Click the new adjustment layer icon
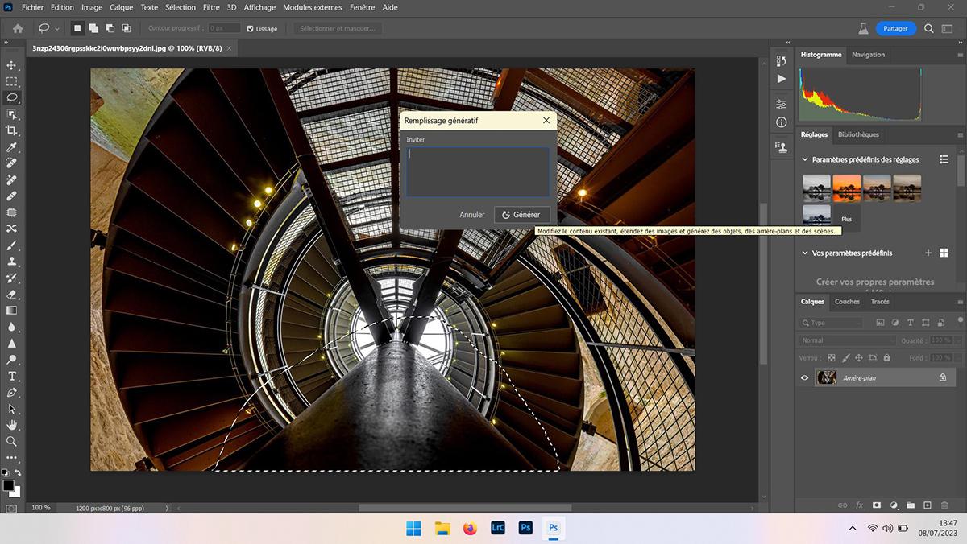Image resolution: width=967 pixels, height=544 pixels. [894, 505]
